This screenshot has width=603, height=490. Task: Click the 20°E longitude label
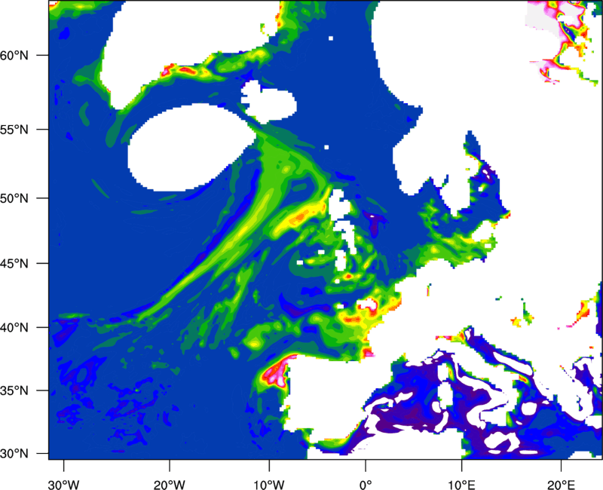(x=561, y=485)
